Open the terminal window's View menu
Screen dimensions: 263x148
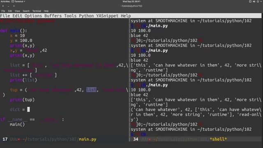click(17, 11)
